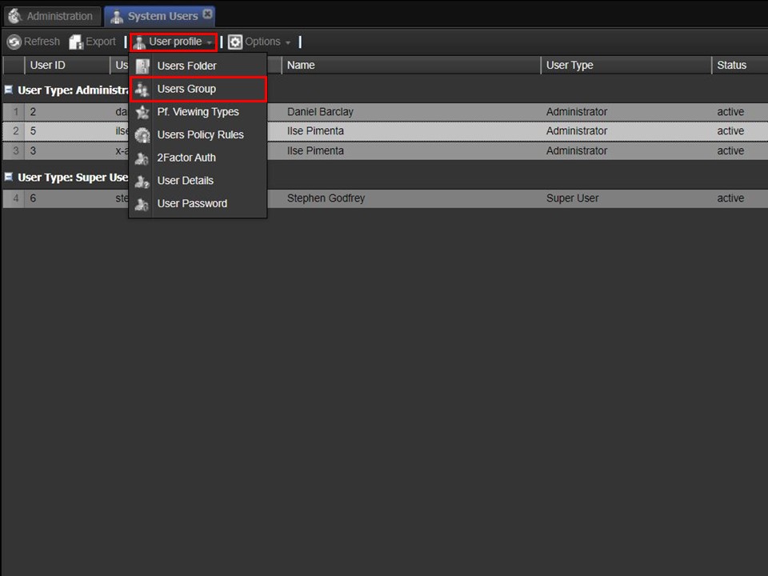Sort by the Status column header

[731, 66]
